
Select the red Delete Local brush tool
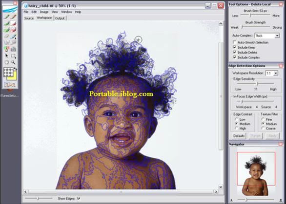[x=13, y=23]
